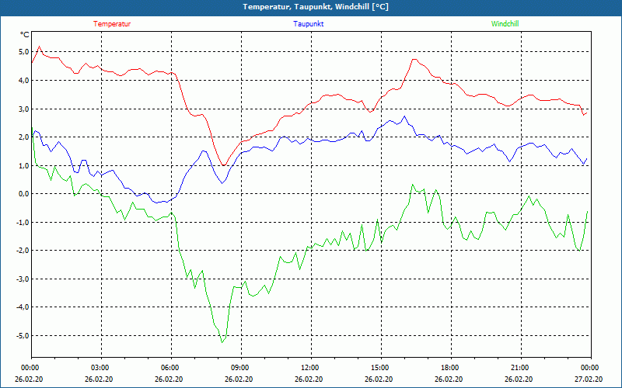Click the -3,0 y-axis value
This screenshot has width=622, height=388.
coord(22,279)
